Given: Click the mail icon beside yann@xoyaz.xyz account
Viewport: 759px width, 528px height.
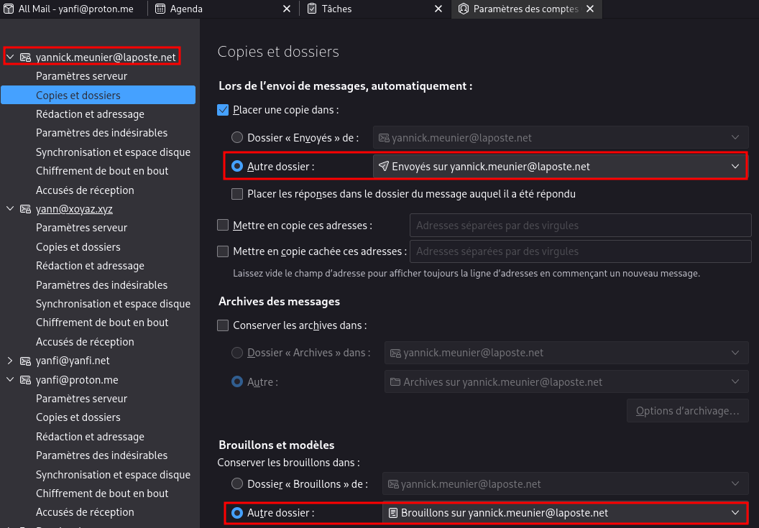Looking at the screenshot, I should point(25,209).
